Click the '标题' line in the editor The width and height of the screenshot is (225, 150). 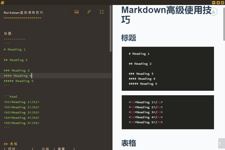pos(7,33)
